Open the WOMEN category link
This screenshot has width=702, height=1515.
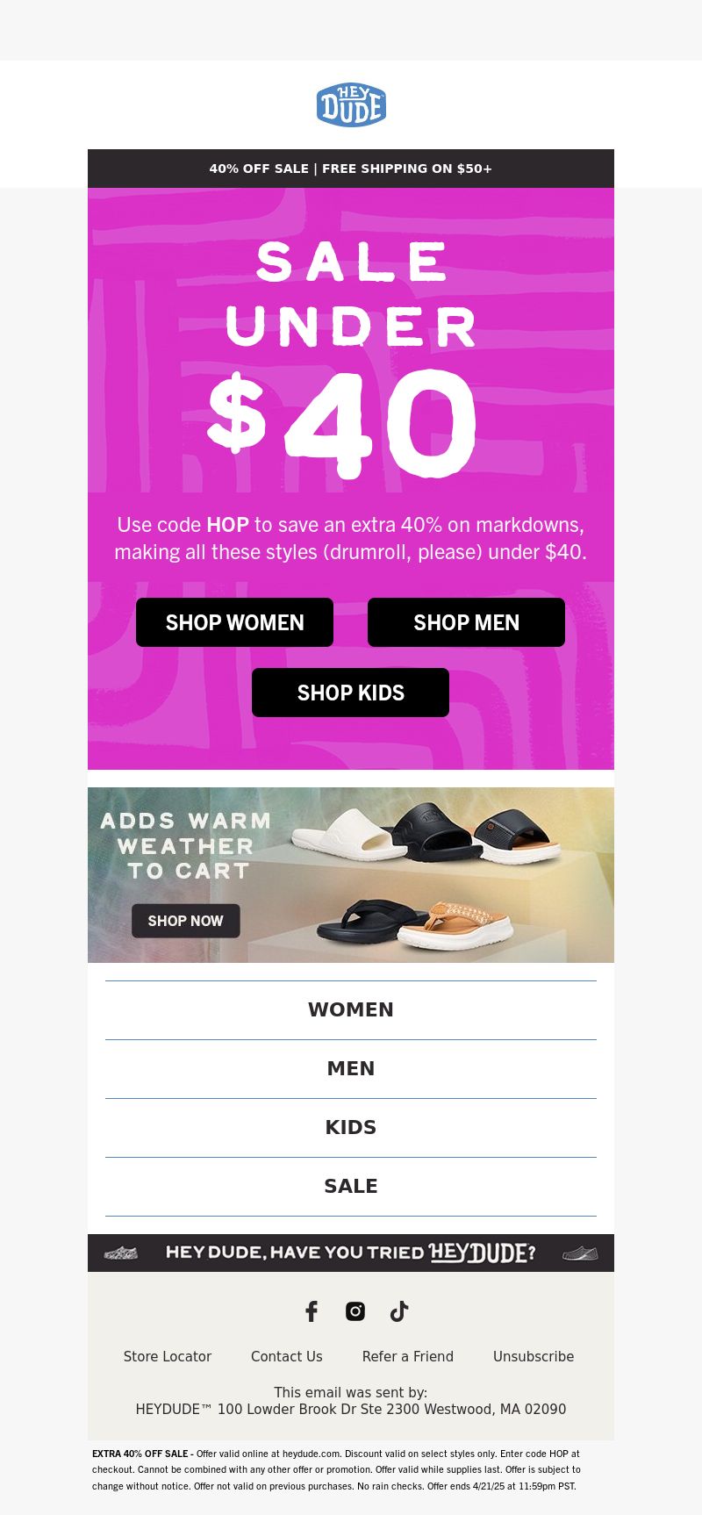pos(351,1009)
